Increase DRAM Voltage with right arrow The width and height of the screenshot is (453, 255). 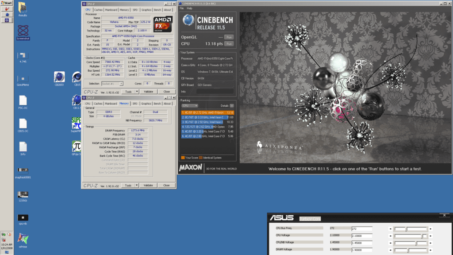[x=430, y=250]
